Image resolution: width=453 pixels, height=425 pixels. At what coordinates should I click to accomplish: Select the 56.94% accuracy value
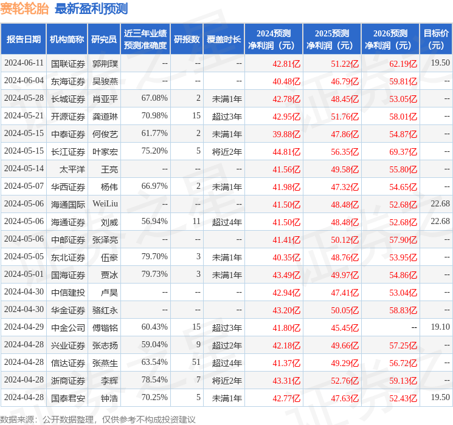[x=154, y=221]
